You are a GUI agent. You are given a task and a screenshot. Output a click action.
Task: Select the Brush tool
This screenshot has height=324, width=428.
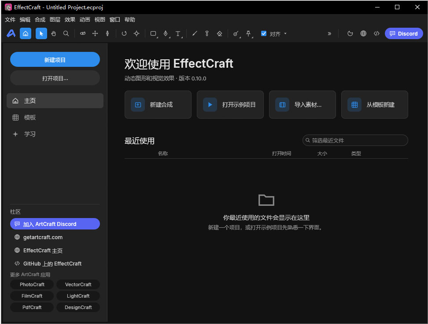(x=195, y=33)
